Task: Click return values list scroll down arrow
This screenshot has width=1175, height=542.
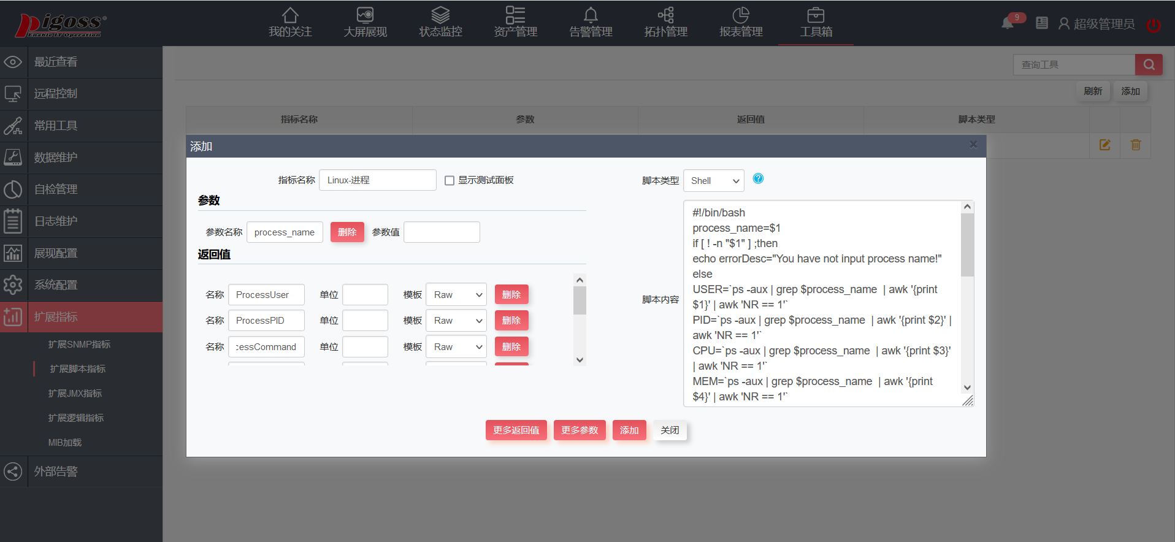Action: click(580, 360)
